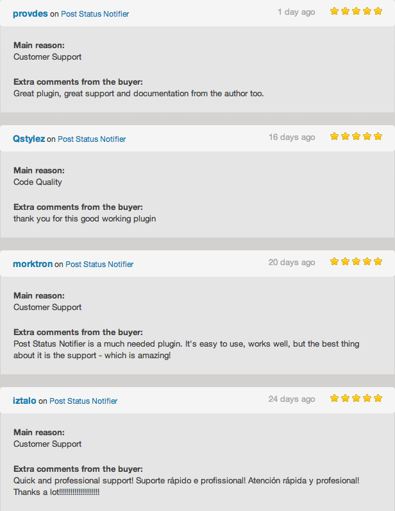
Task: Click Post Status Notifier link beside Qstylez
Action: [92, 139]
